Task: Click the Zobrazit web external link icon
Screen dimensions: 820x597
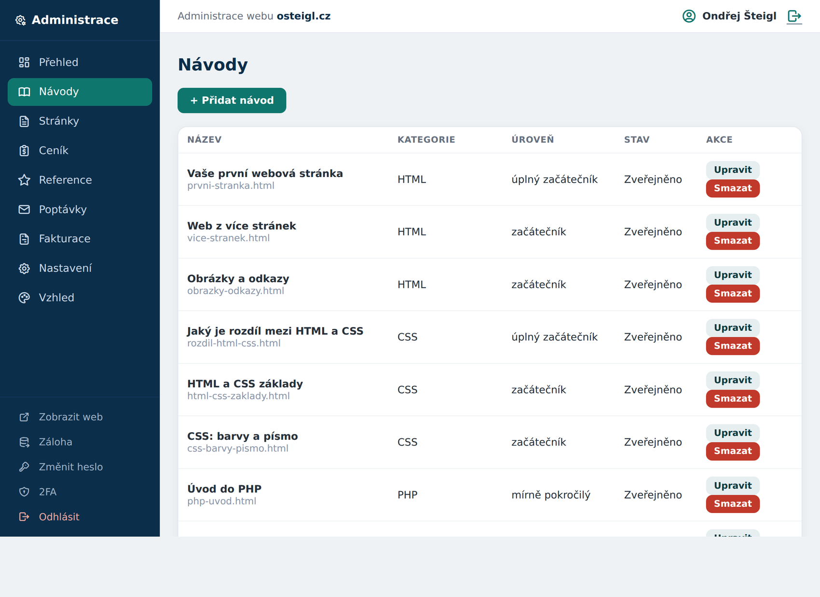Action: coord(24,417)
